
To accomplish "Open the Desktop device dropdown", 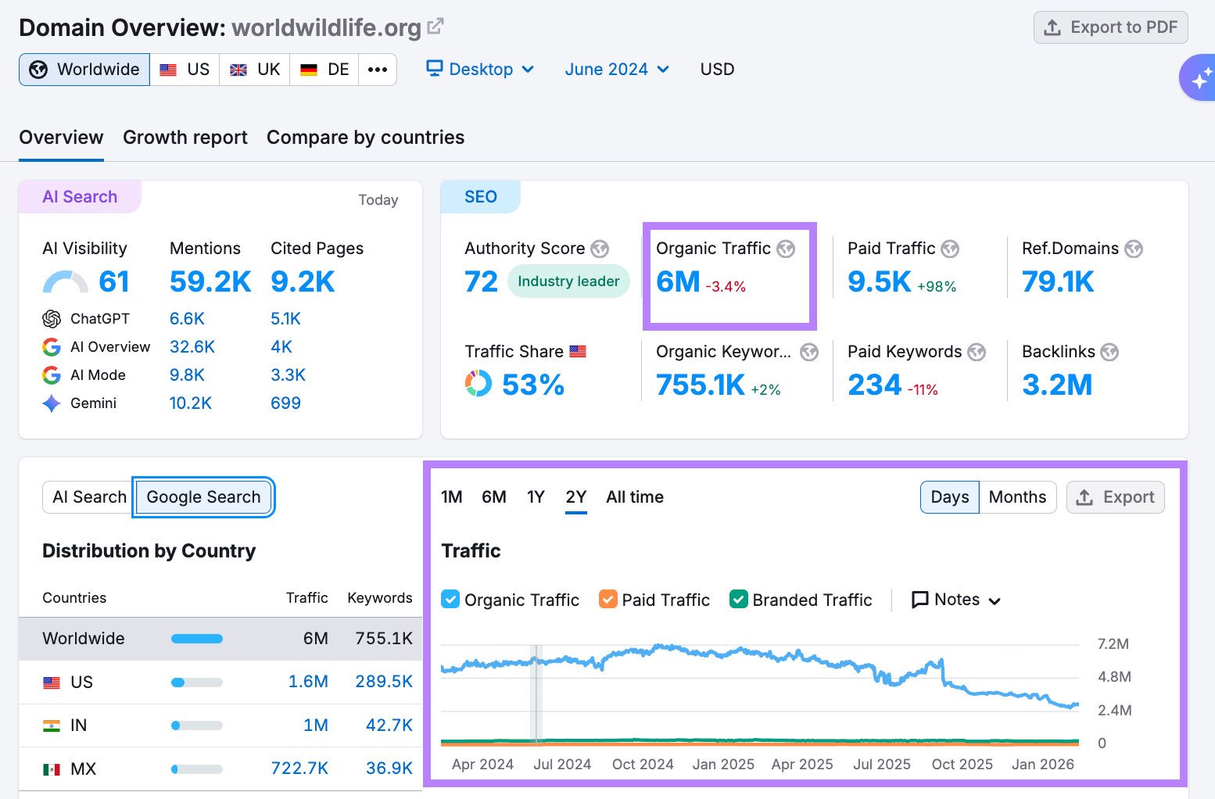I will tap(480, 70).
